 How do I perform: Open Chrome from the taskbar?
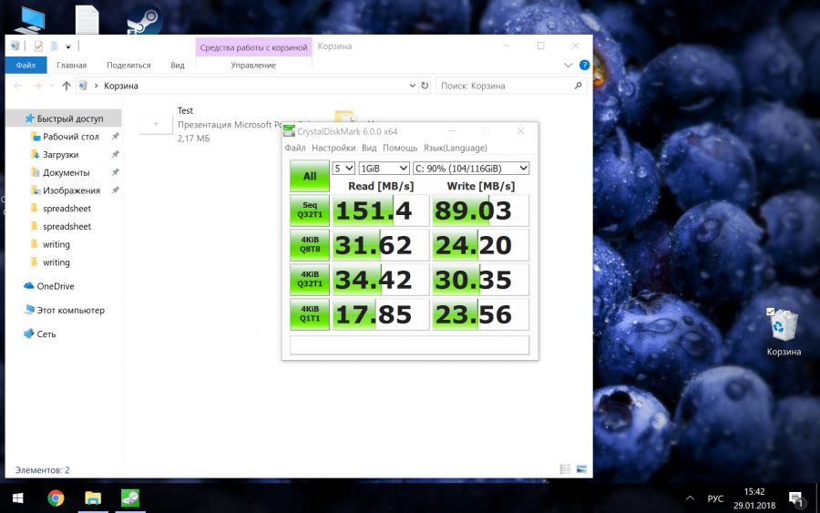click(x=56, y=498)
